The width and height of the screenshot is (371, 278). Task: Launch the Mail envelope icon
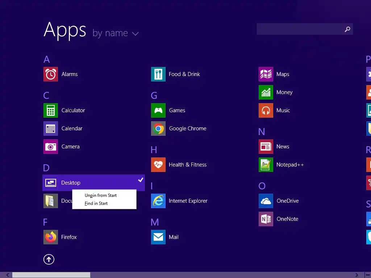pyautogui.click(x=158, y=237)
